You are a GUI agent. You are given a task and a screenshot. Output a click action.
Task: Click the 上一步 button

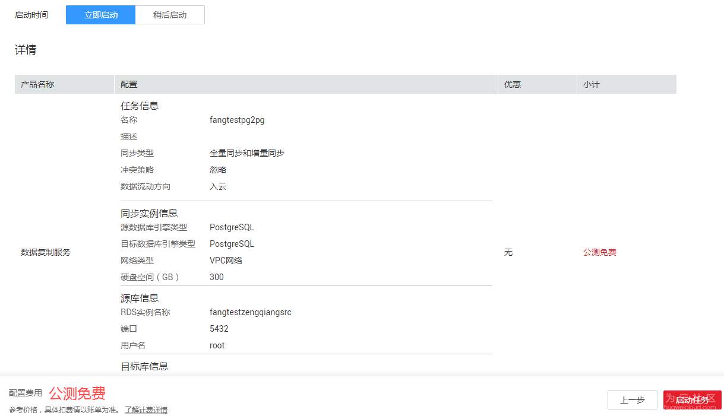633,400
